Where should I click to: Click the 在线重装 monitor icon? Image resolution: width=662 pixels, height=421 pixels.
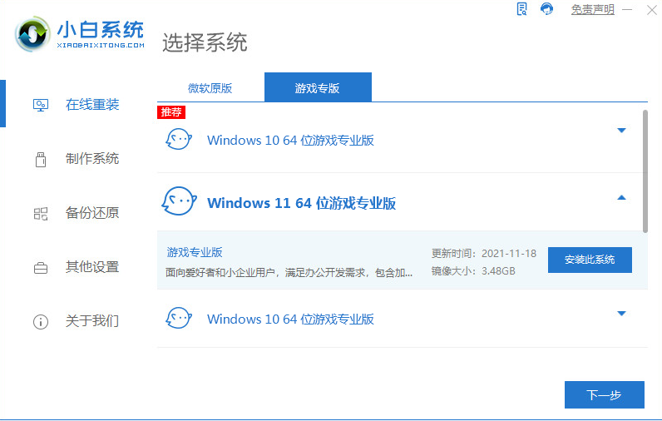[41, 105]
